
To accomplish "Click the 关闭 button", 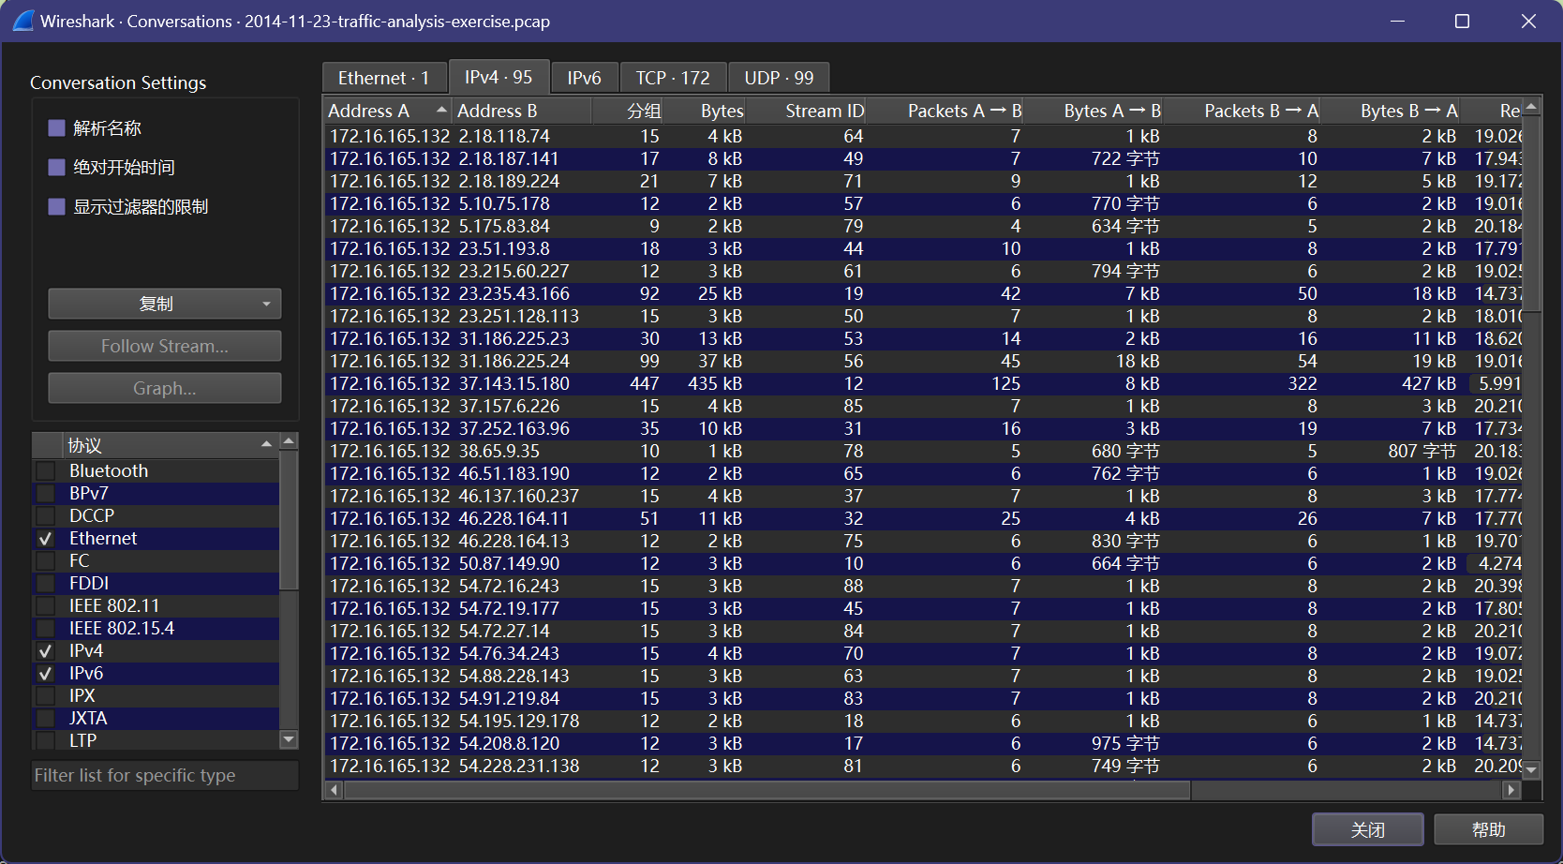I will [x=1368, y=829].
